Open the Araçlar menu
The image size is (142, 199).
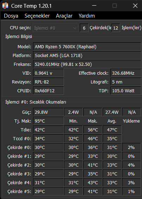(64, 16)
